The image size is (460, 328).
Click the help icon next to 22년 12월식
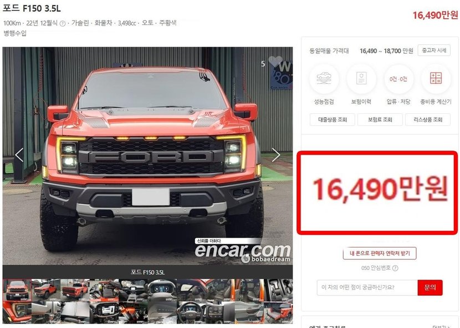click(63, 24)
